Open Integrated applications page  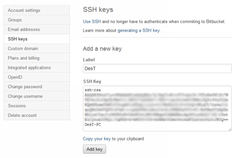click(x=29, y=67)
